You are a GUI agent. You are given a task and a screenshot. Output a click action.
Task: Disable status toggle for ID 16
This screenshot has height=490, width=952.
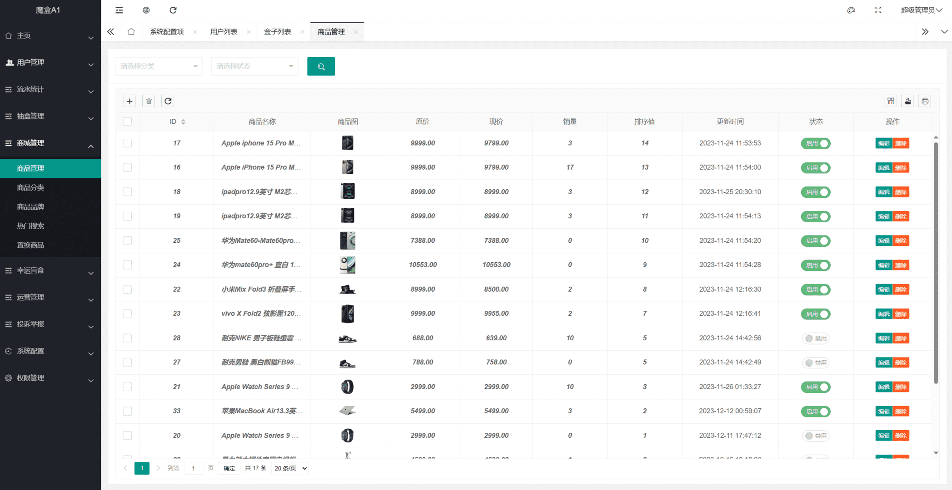point(816,168)
